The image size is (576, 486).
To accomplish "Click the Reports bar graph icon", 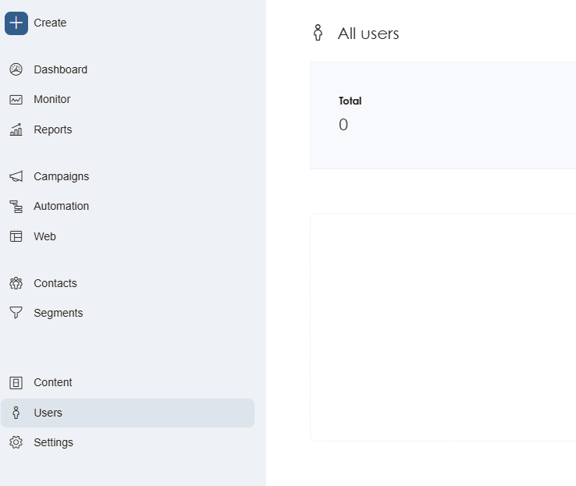I will coord(16,129).
